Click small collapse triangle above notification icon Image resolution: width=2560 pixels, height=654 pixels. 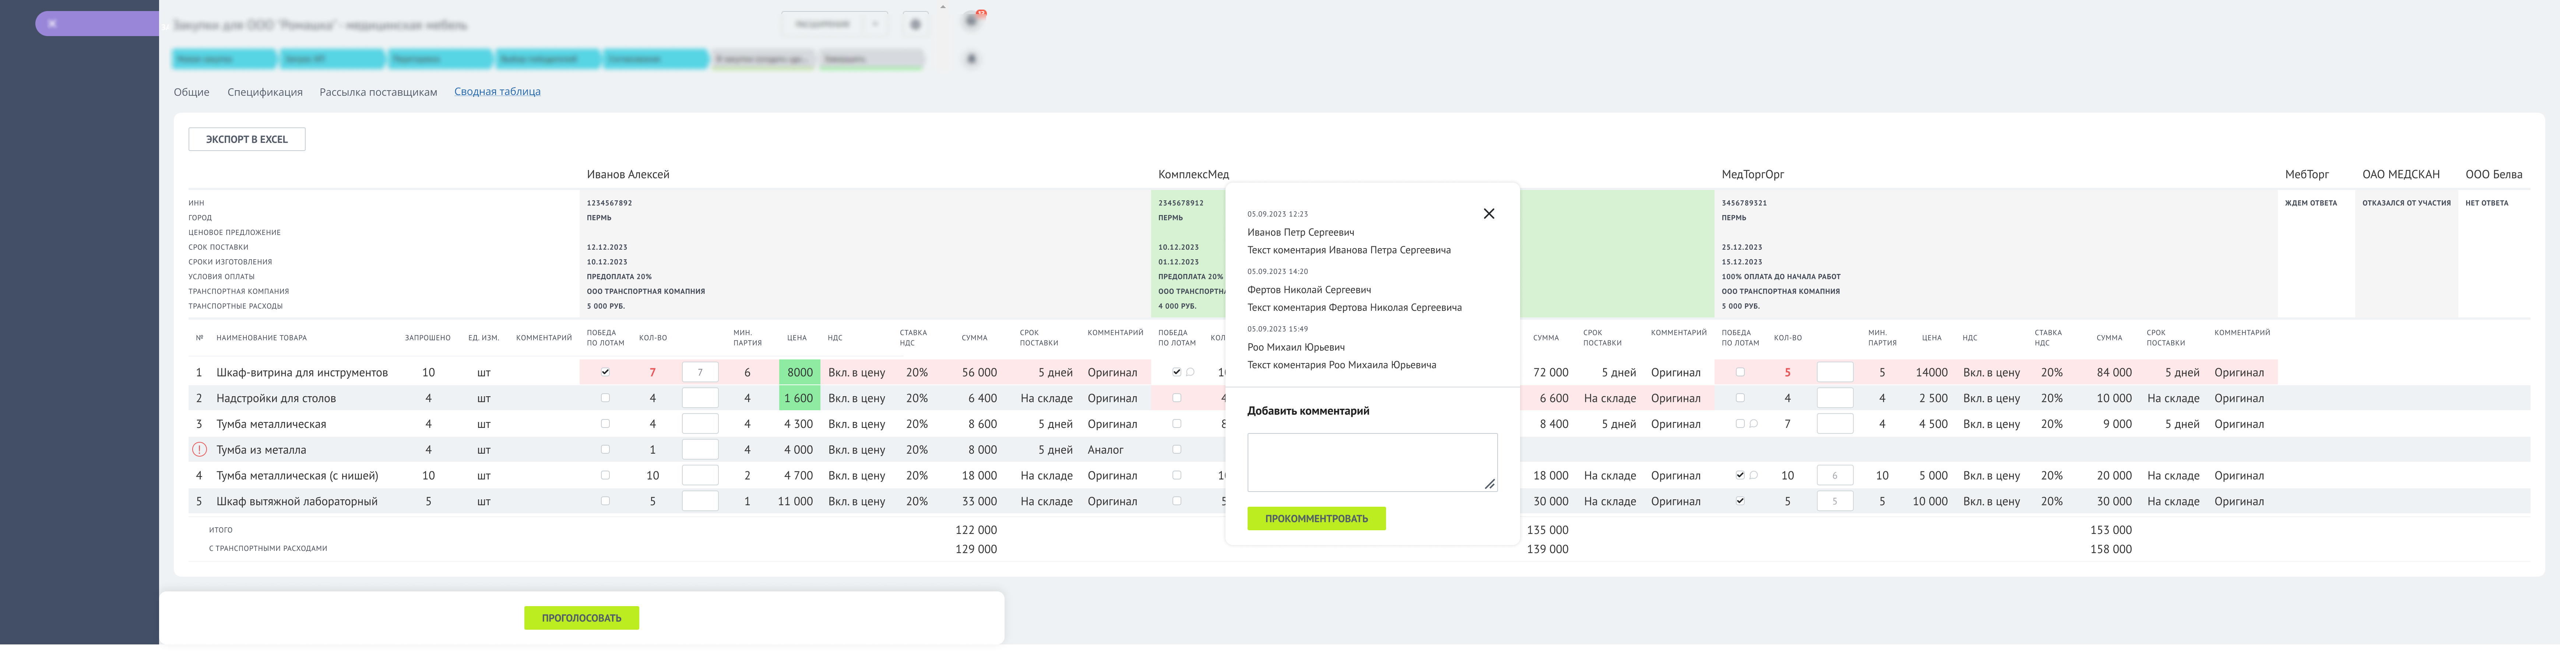tap(943, 7)
